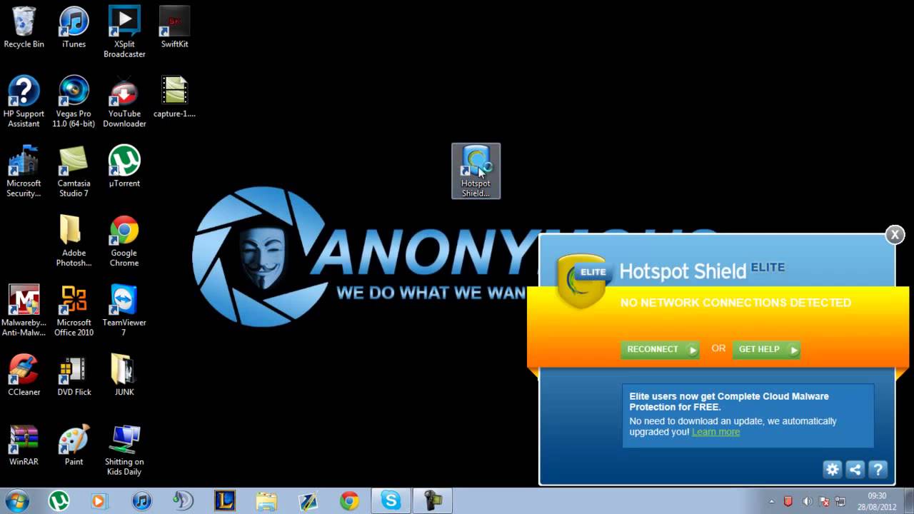Open the network status tray icon

click(840, 502)
